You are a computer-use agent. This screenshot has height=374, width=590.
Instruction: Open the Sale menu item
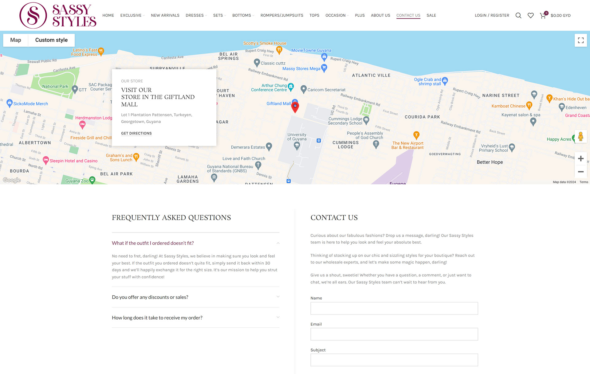[x=431, y=15]
